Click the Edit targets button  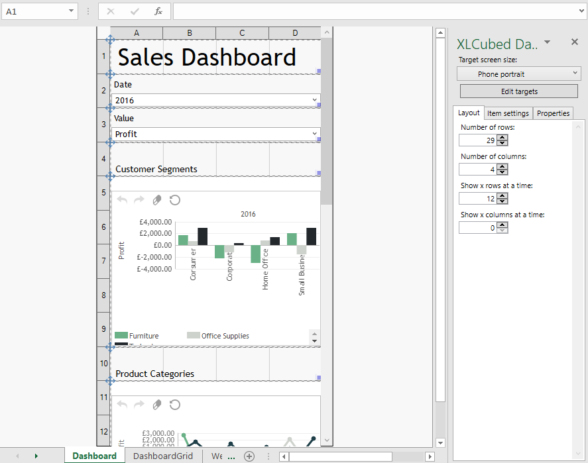click(x=518, y=91)
